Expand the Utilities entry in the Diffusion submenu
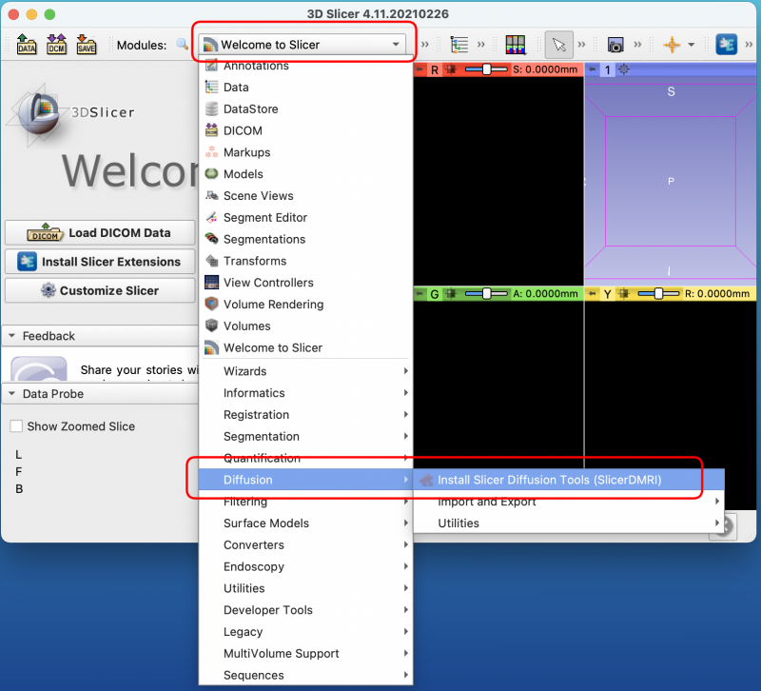This screenshot has width=761, height=691. click(569, 523)
